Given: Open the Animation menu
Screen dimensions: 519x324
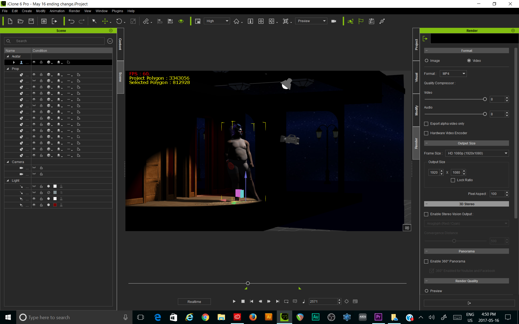Looking at the screenshot, I should coord(57,11).
